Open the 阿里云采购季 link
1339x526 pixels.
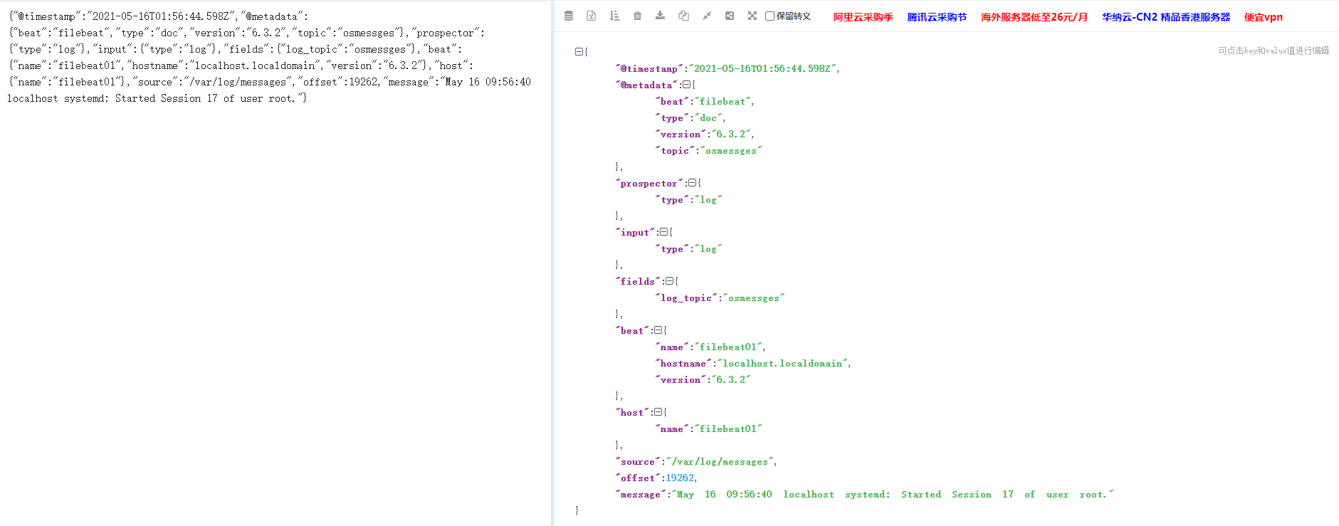[863, 17]
